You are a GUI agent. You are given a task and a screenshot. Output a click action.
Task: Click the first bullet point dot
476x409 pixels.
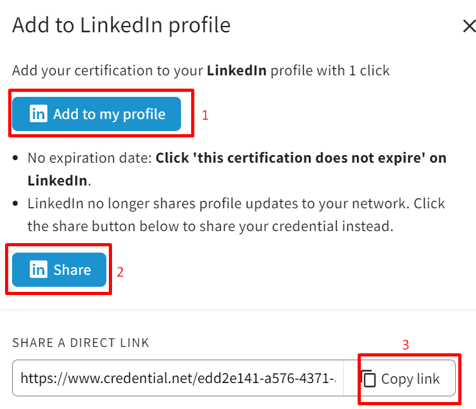tap(15, 158)
